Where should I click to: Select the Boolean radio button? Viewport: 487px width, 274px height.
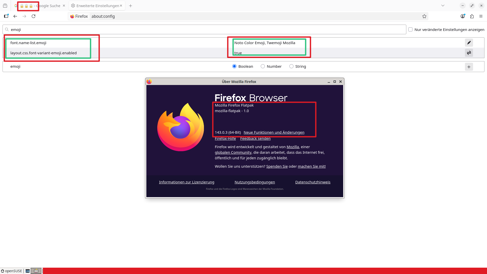coord(234,66)
